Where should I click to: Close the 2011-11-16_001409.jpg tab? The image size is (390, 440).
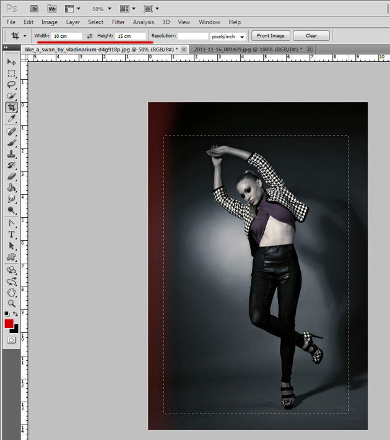310,50
